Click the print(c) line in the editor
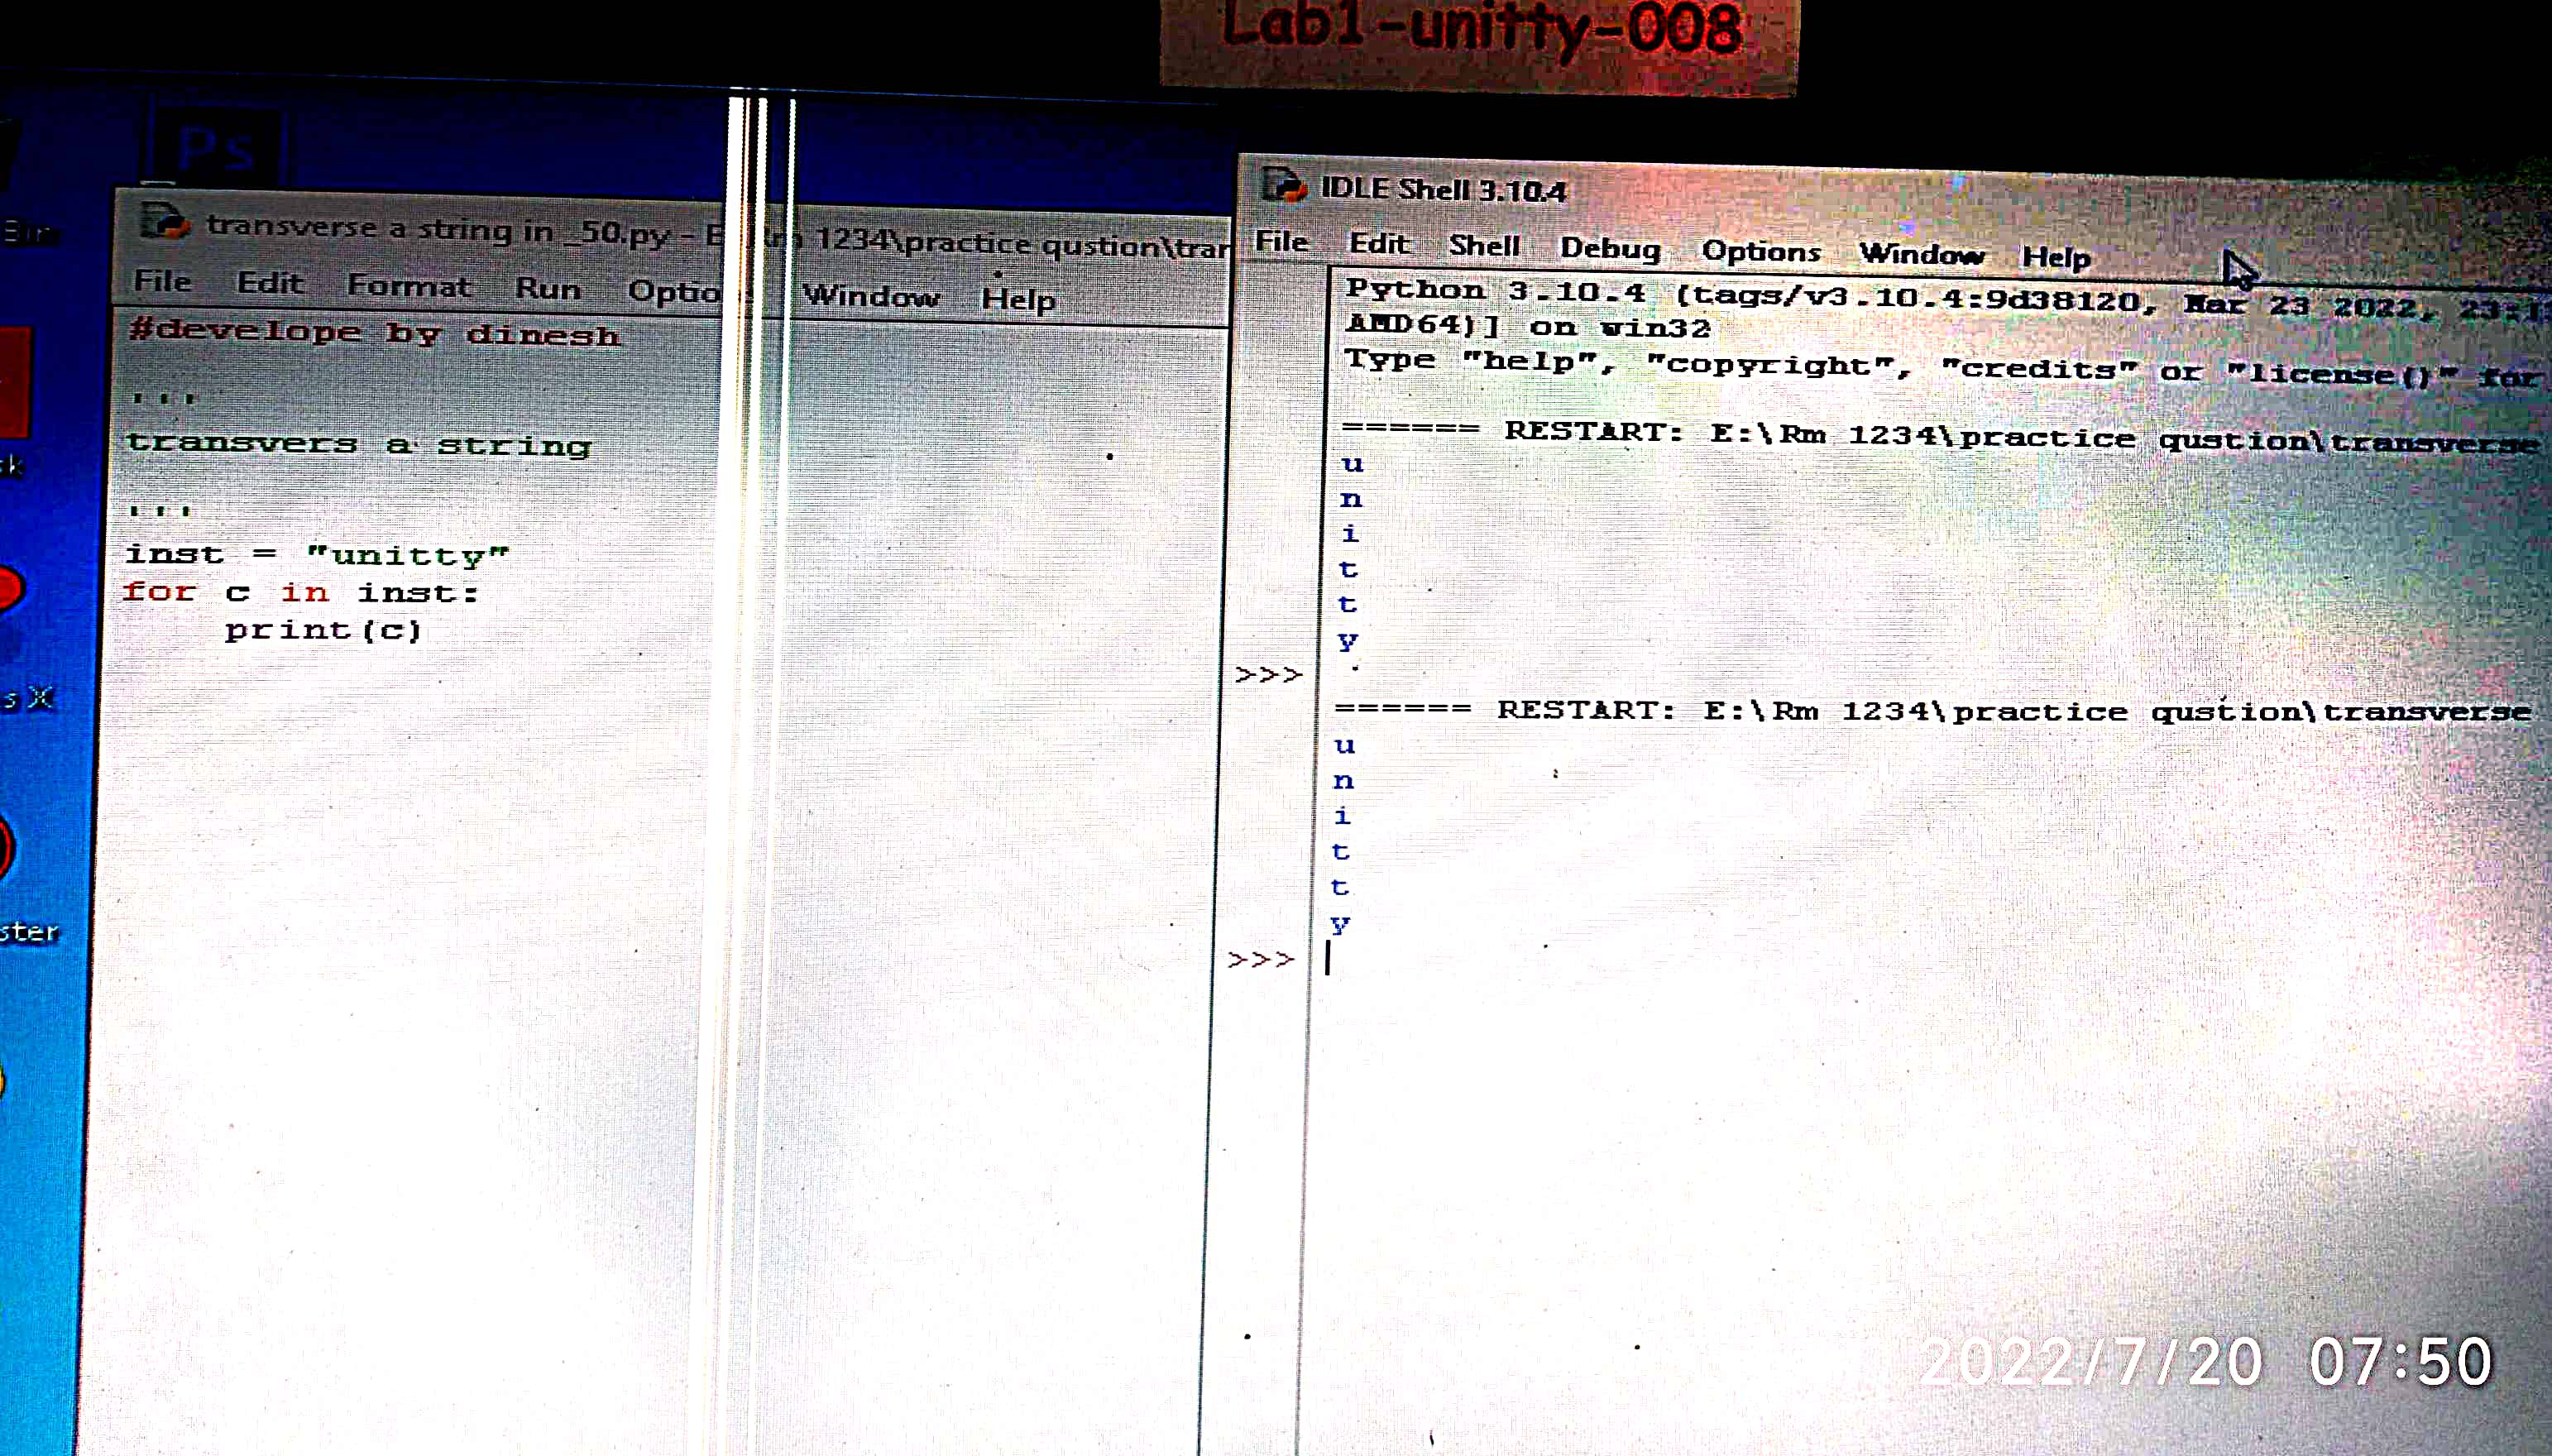 click(323, 630)
